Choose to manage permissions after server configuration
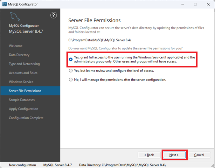The width and height of the screenshot is (215, 168). tap(71, 80)
